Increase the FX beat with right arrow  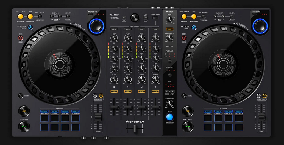tap(172, 92)
